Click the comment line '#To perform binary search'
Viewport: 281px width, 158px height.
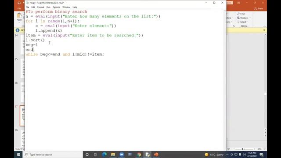point(57,12)
